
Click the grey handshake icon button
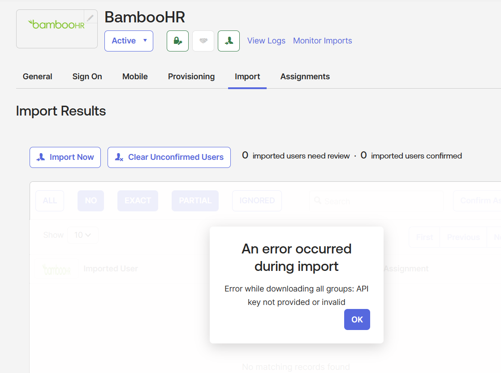(203, 41)
